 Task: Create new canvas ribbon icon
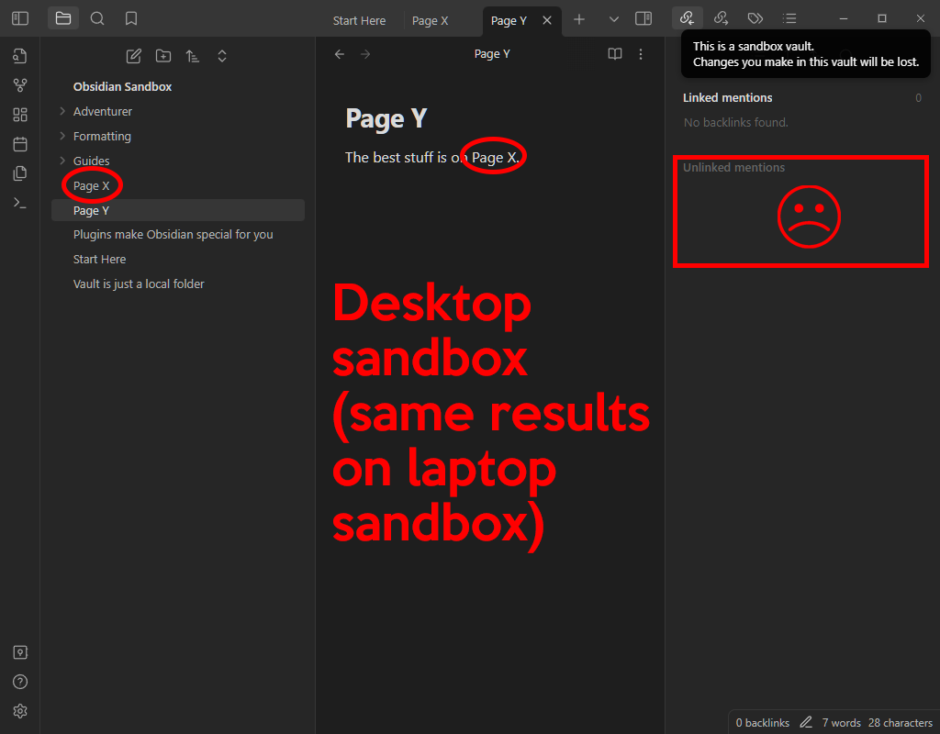point(20,115)
